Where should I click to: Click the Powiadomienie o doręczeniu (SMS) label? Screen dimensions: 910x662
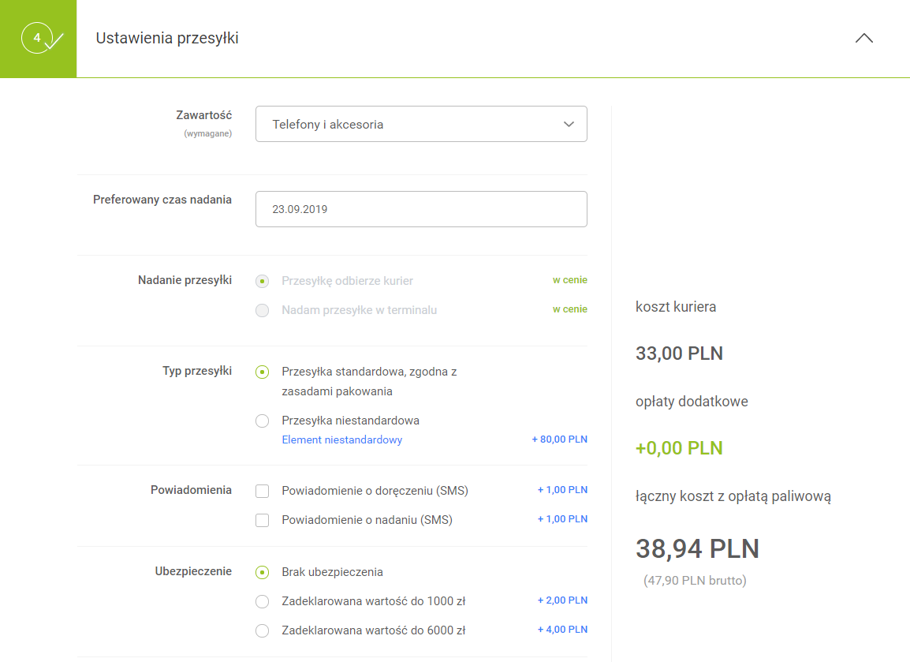pos(375,491)
